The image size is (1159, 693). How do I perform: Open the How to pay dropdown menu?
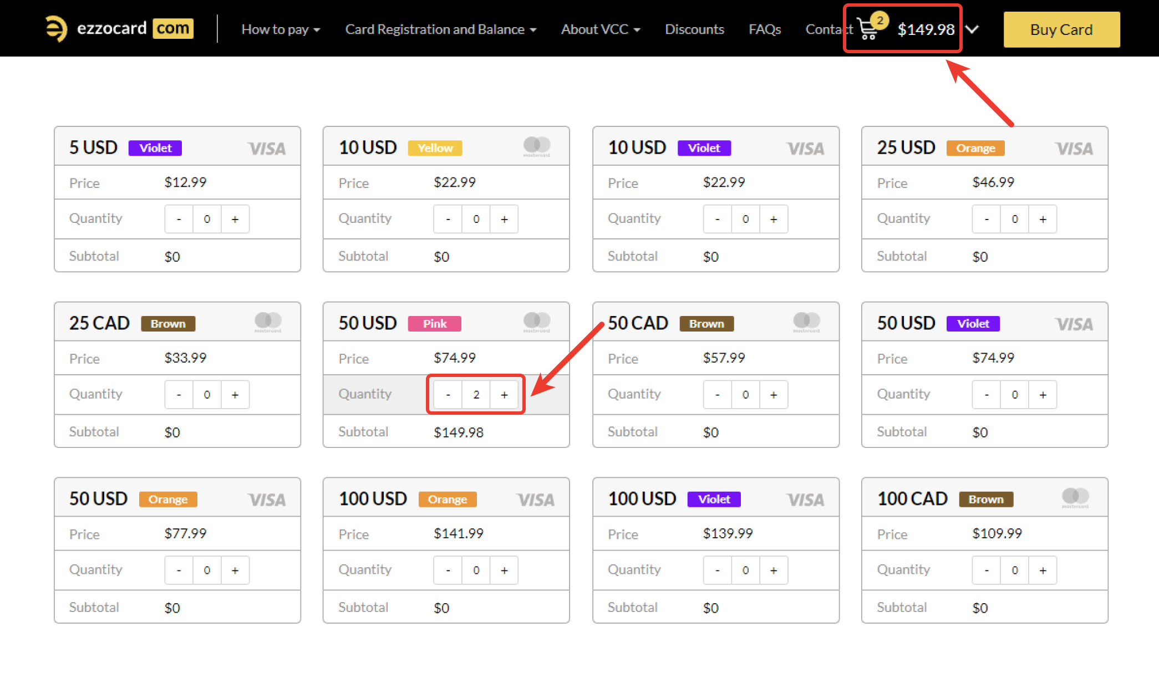pos(281,29)
